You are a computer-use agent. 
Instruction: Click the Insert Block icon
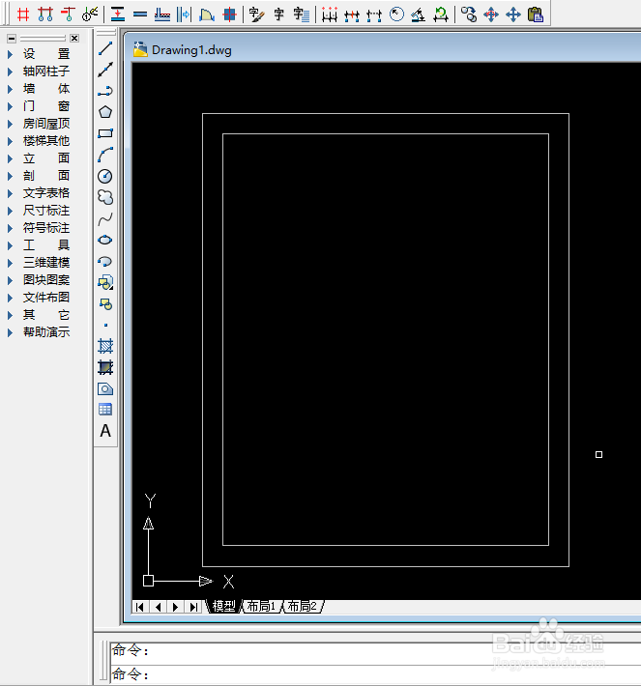coord(105,283)
